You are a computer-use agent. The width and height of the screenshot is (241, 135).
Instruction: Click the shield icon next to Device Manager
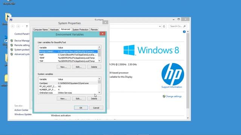tap(12, 40)
